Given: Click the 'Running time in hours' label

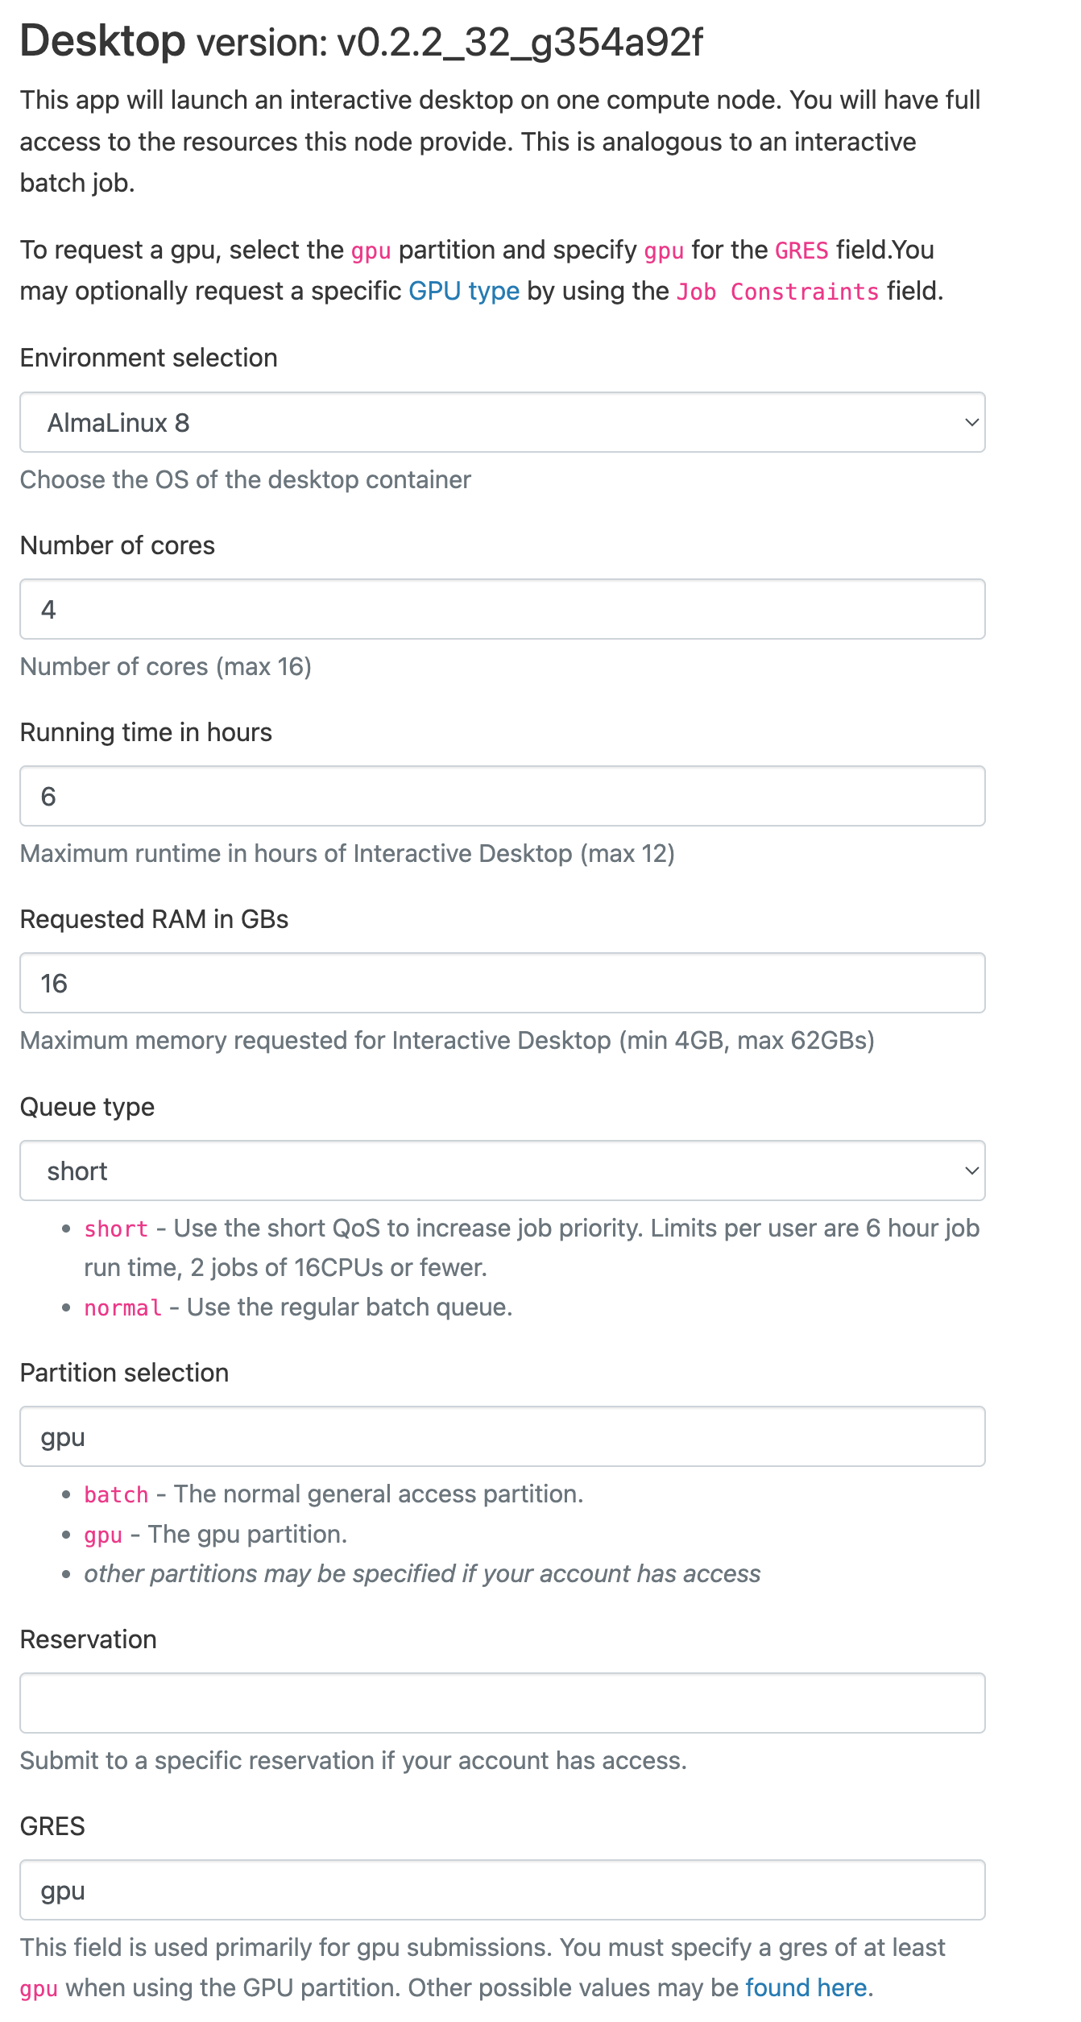Looking at the screenshot, I should (x=146, y=732).
